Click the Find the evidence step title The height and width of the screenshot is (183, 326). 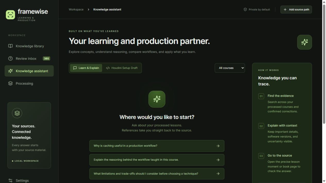[x=280, y=96]
